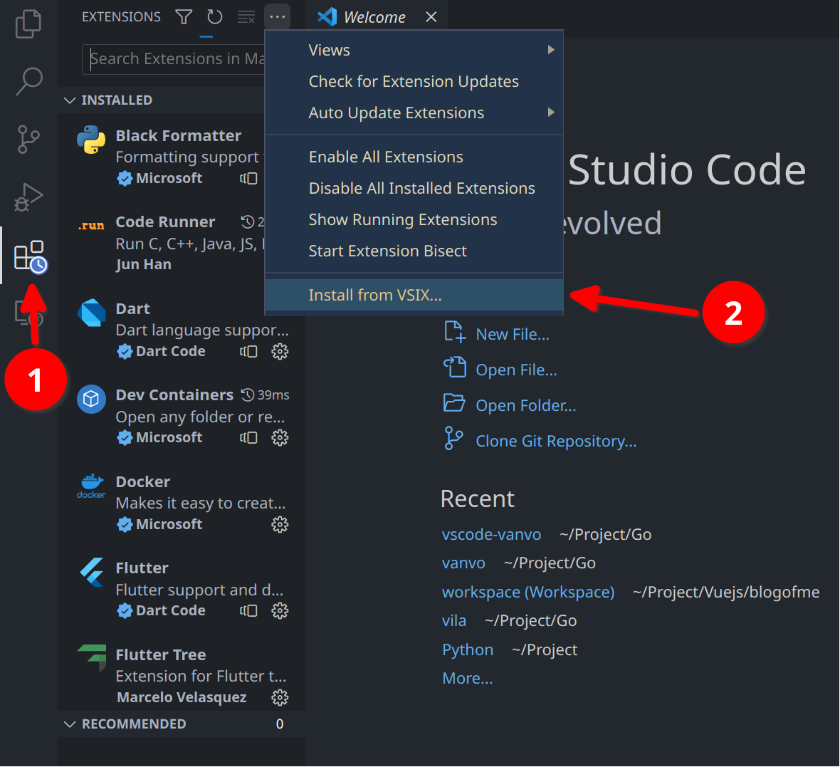This screenshot has width=840, height=767.
Task: Click the More... recent link
Action: click(x=467, y=679)
